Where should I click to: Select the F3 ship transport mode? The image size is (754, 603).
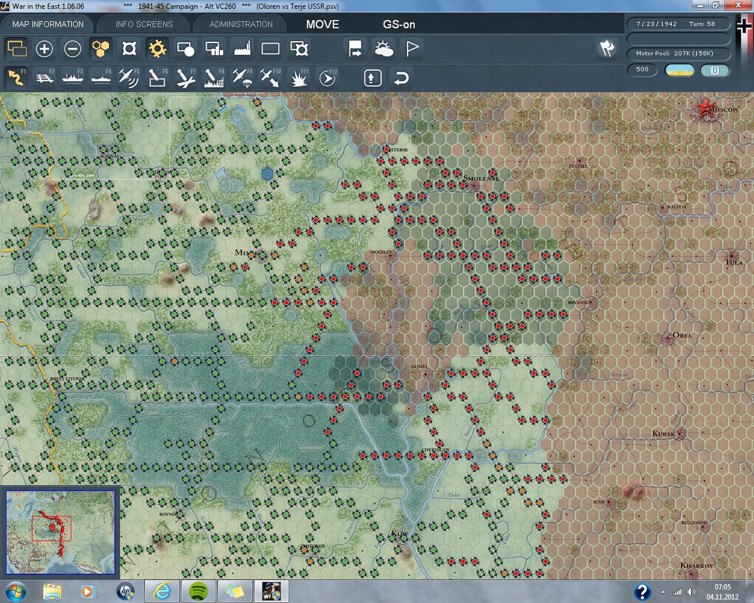pos(72,77)
